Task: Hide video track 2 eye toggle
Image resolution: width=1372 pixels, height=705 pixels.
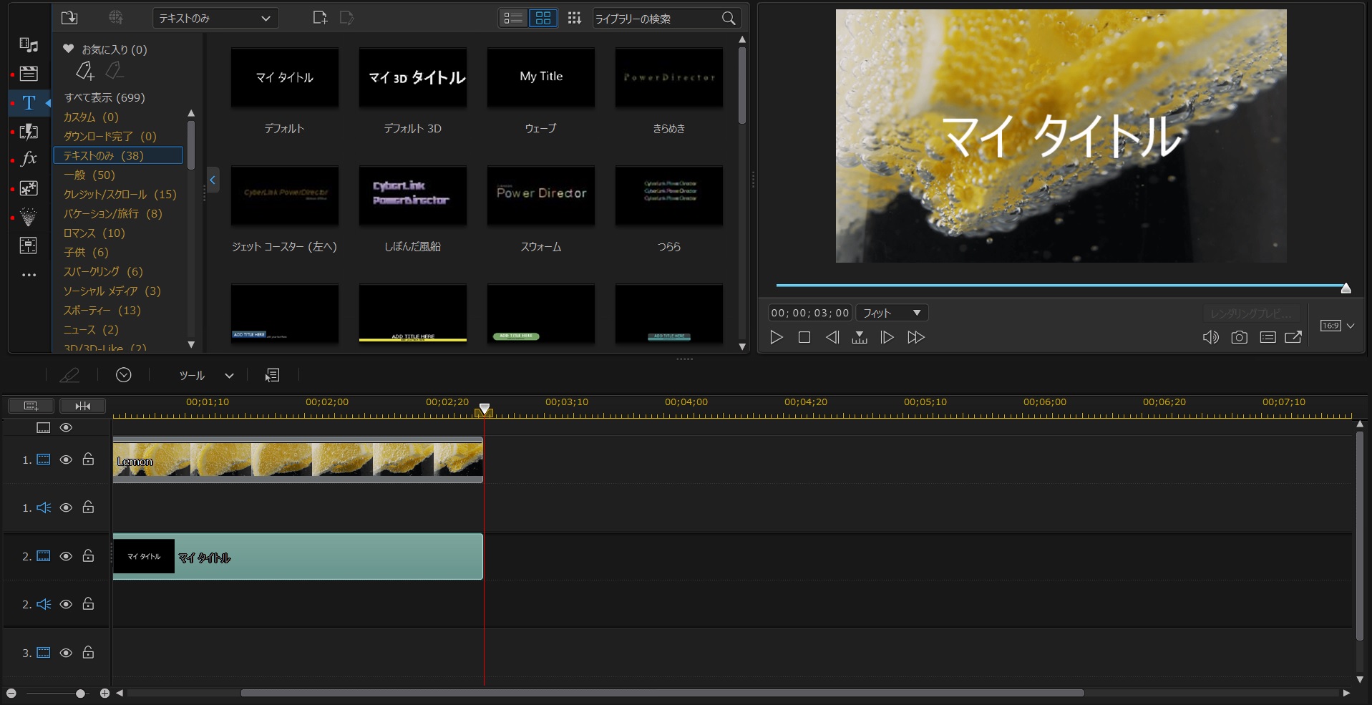Action: pos(66,556)
